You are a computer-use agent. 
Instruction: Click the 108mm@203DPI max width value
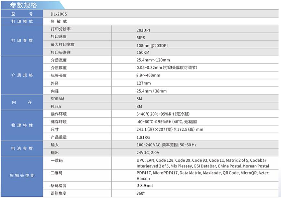pos(152,45)
